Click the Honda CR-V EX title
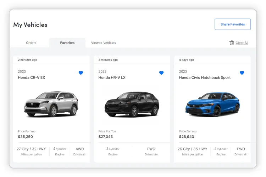Screen dimensions: 266x177 [x=31, y=78]
